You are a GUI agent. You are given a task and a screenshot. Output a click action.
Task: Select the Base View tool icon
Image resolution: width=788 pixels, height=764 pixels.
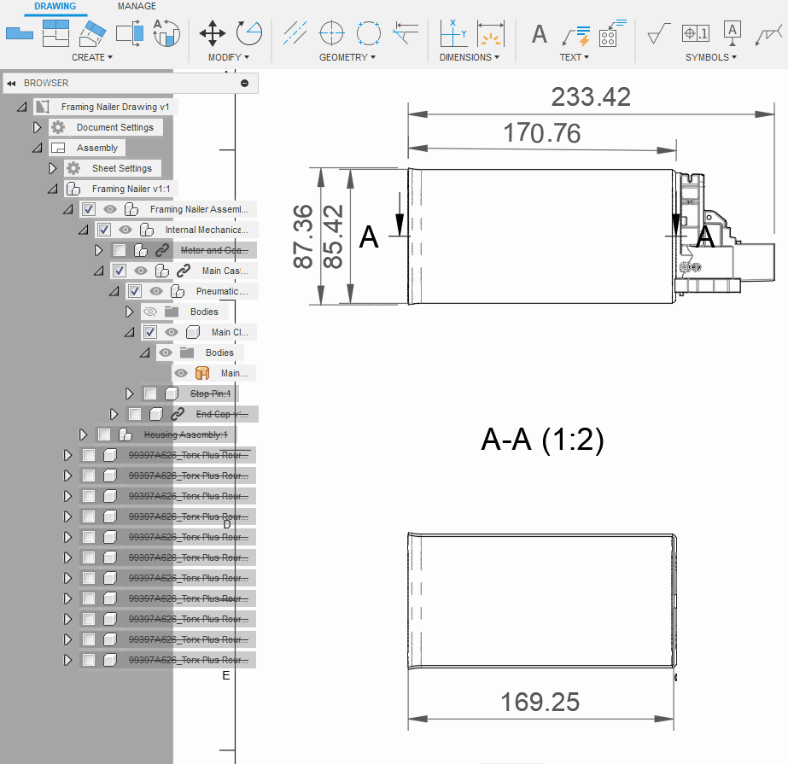[19, 33]
